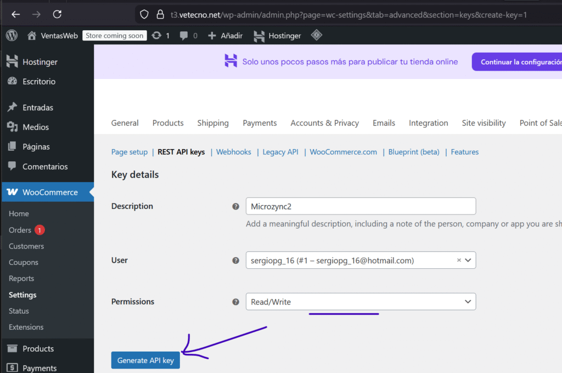Screen dimensions: 562x373
Task: Click the help icon next to User
Action: [x=235, y=261]
